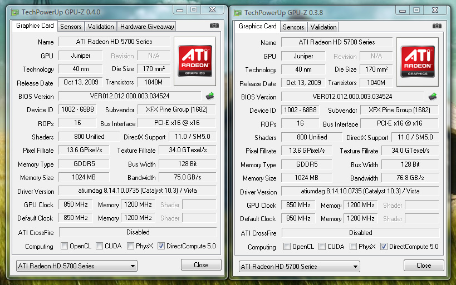The height and width of the screenshot is (285, 456).
Task: Click the GPU-Z 0.3.8 title bar app icon
Action: [x=239, y=11]
